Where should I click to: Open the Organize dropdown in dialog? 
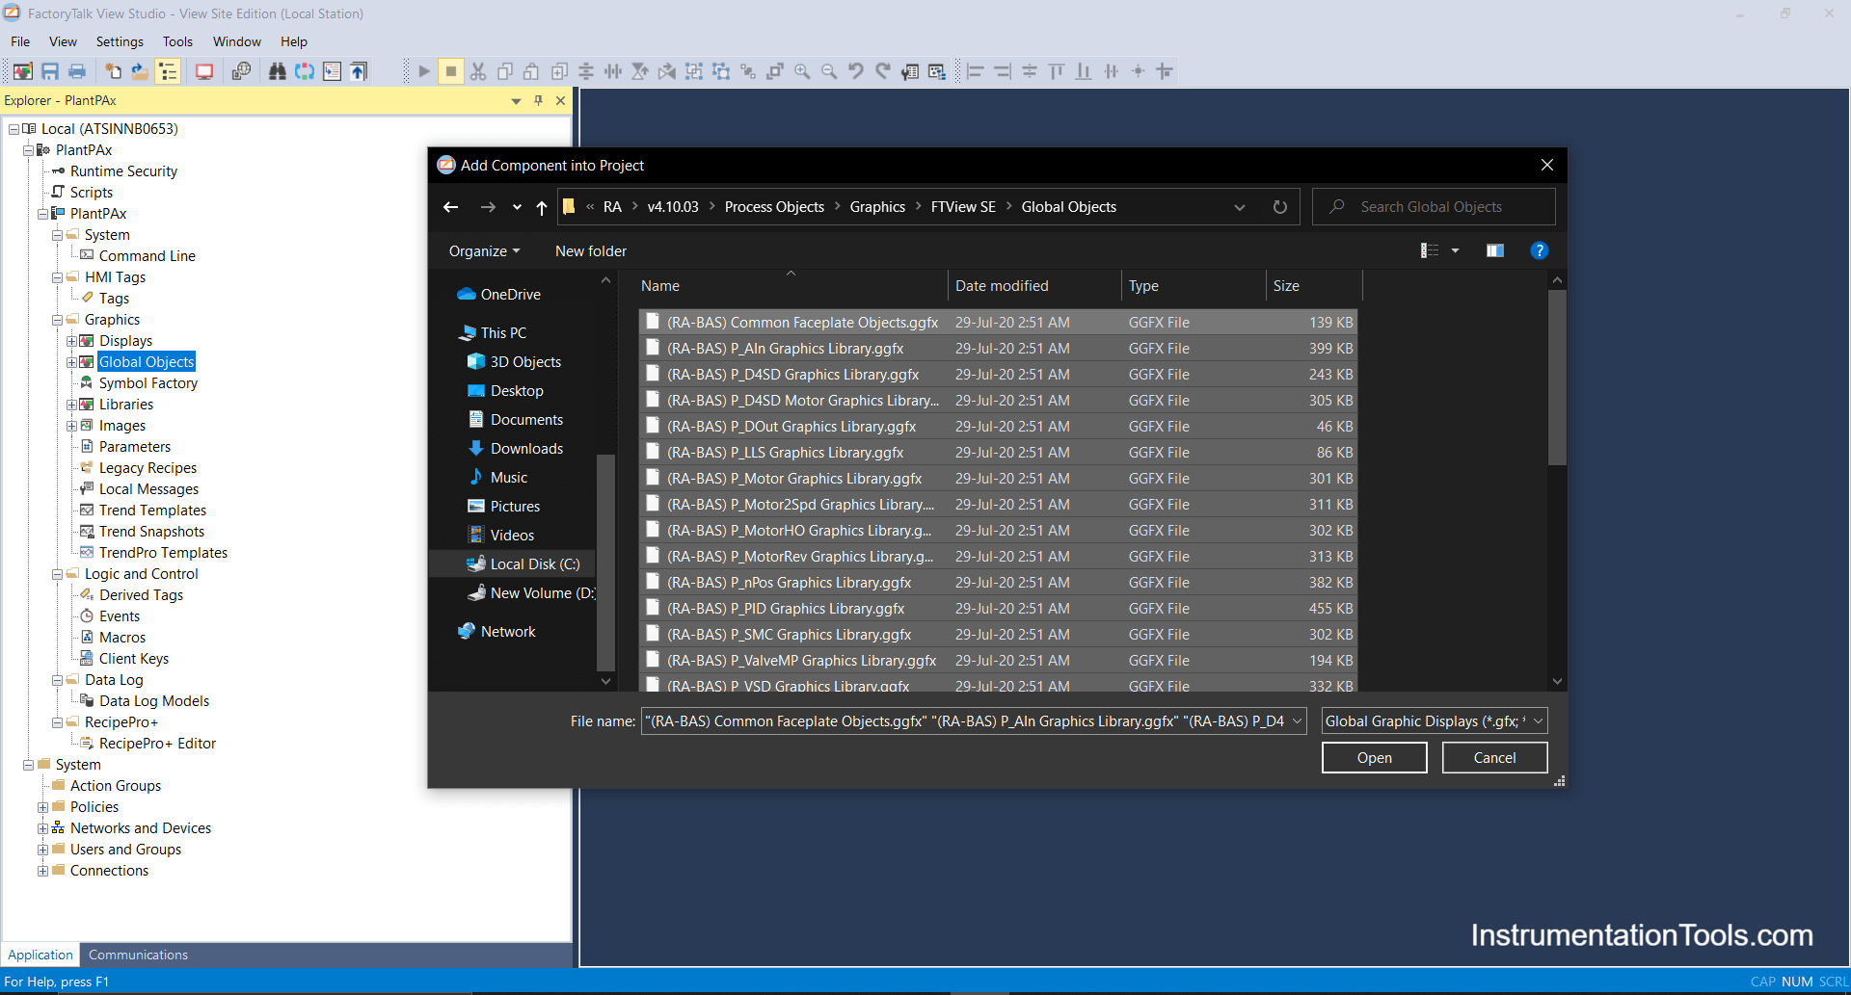[484, 250]
